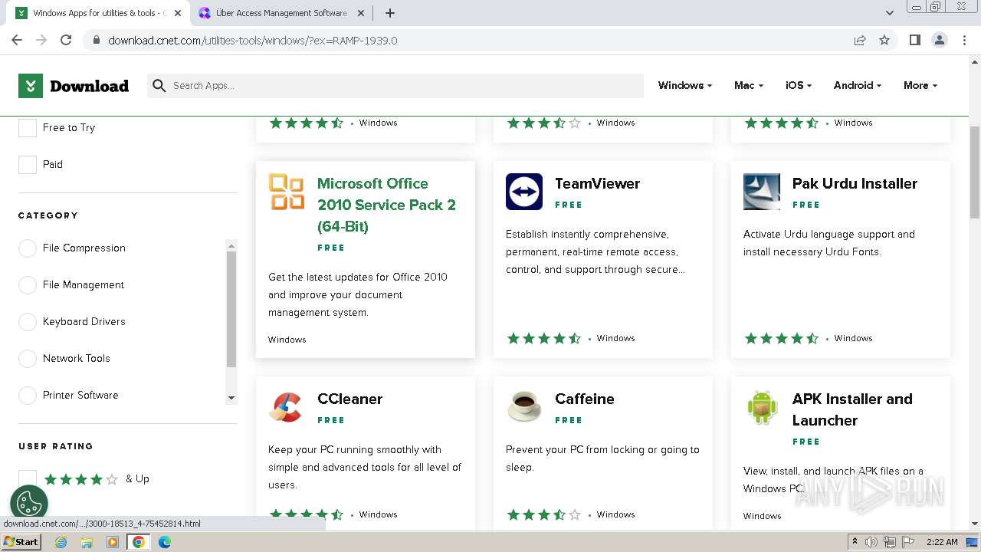Switch to Windows Apps for utilities tab
This screenshot has width=981, height=552.
click(x=100, y=13)
